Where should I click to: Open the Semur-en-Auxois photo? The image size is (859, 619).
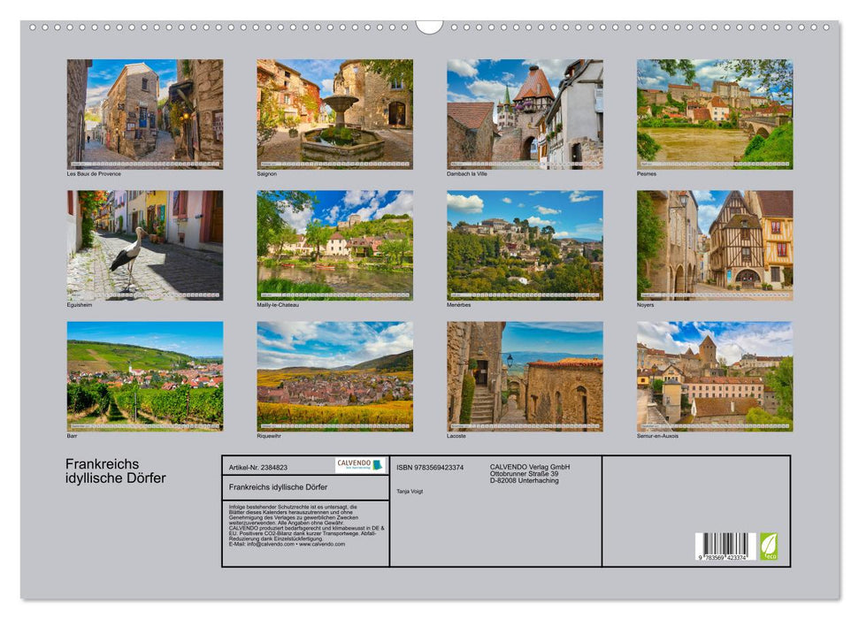(715, 377)
